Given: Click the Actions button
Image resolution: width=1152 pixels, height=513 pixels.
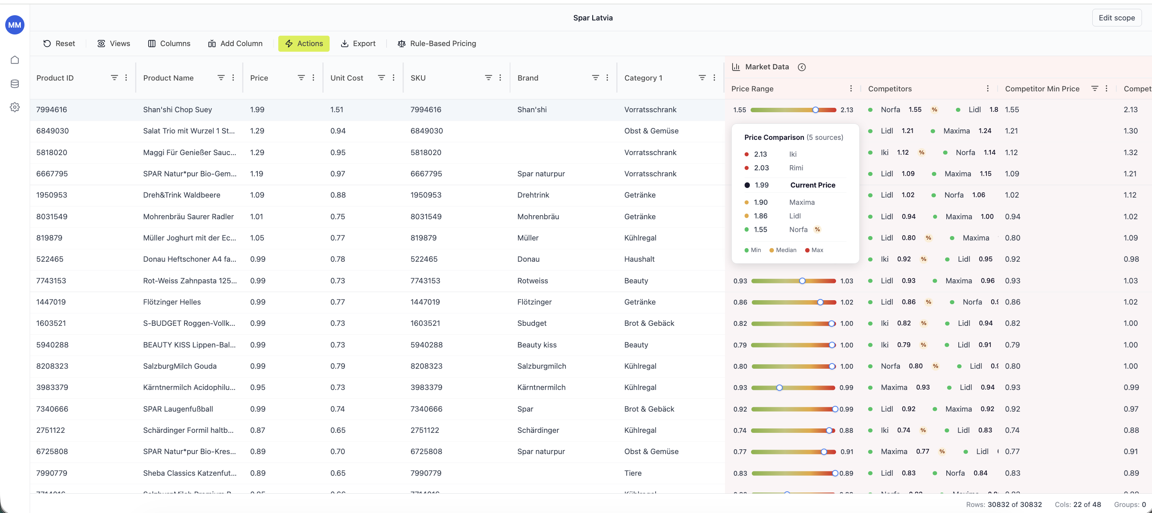Looking at the screenshot, I should (304, 43).
